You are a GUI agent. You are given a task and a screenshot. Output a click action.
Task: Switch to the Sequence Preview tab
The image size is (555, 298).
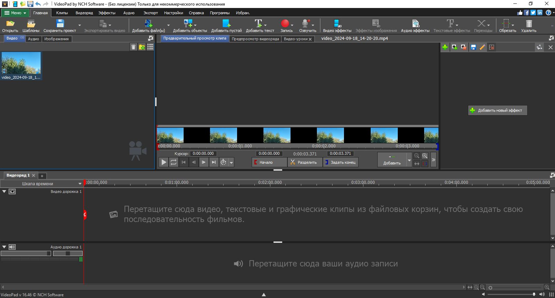coord(255,39)
